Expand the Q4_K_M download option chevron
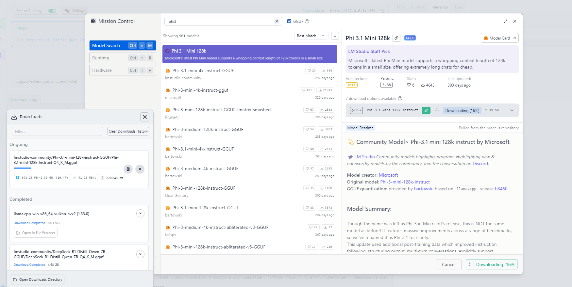 pos(512,110)
